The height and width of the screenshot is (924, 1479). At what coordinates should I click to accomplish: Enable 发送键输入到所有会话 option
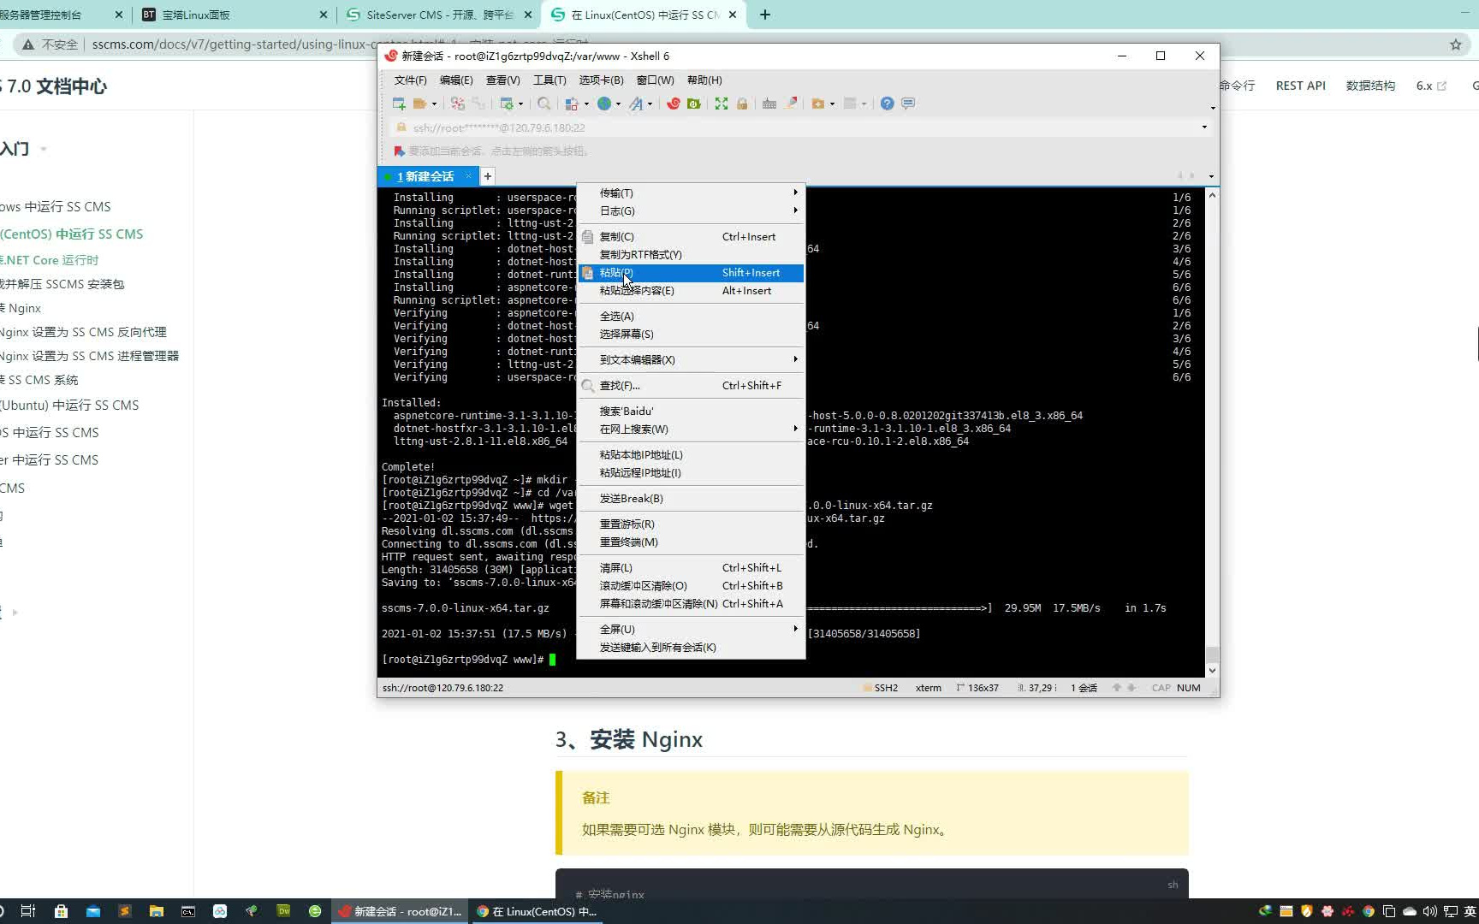(657, 648)
